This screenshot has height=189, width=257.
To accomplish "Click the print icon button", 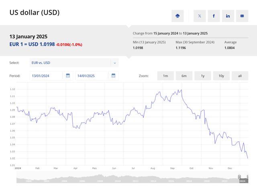I will (x=177, y=16).
